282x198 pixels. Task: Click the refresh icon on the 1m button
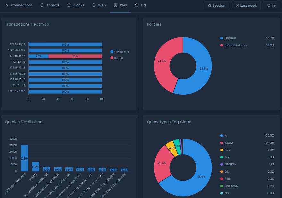pos(268,5)
